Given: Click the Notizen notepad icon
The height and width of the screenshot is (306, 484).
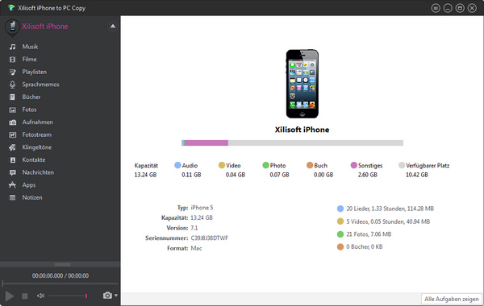Looking at the screenshot, I should [x=12, y=198].
